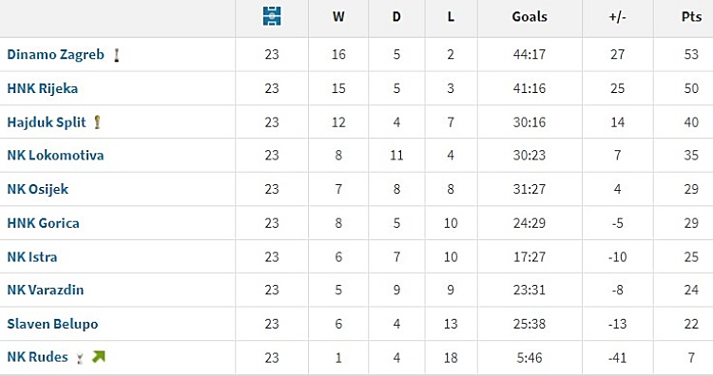Open the NK Rudes team link
Screen dimensions: 713x376
point(37,357)
